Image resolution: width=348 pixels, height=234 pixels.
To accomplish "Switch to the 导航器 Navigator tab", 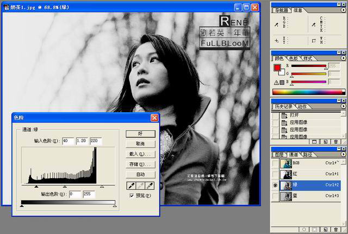I will [x=282, y=10].
